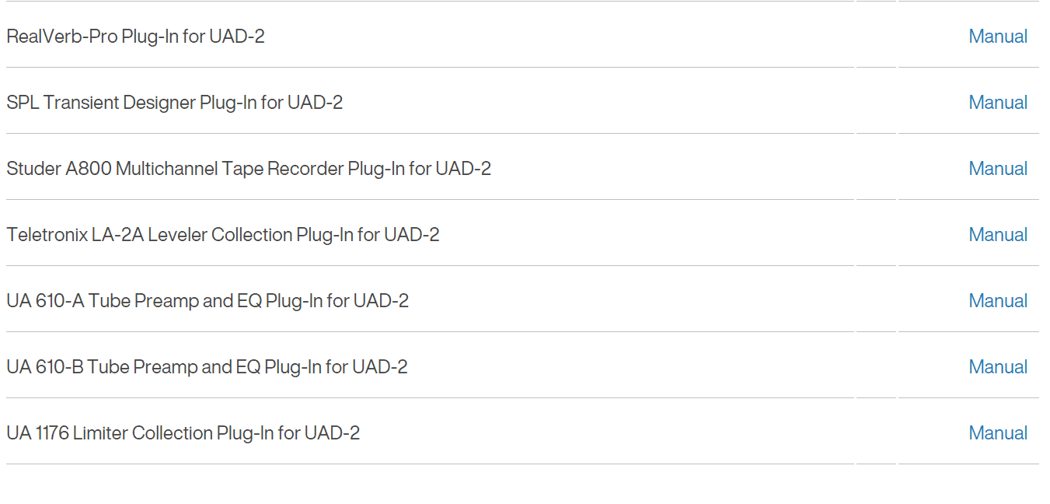Open the UA 1176 Limiter Collection Manual
The height and width of the screenshot is (504, 1050).
coord(998,432)
